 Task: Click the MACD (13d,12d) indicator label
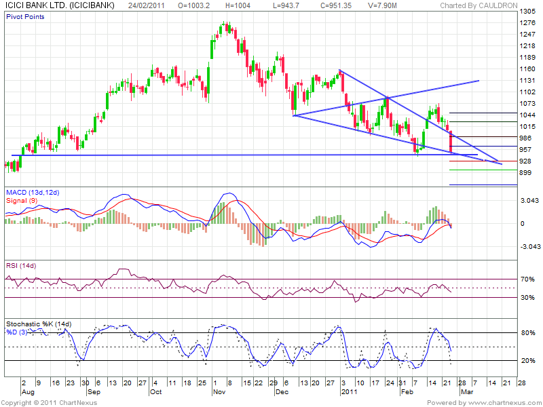coord(33,192)
